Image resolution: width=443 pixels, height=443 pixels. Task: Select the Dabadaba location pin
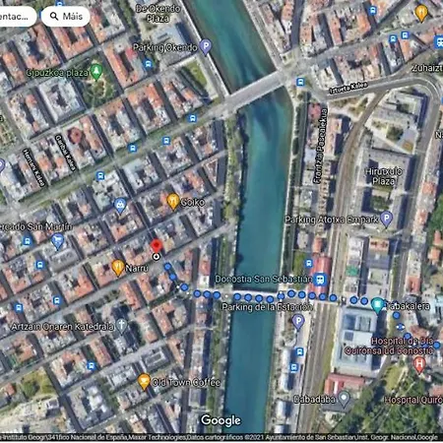coord(344,399)
